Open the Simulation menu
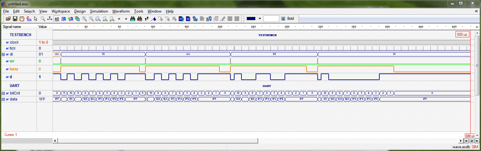Viewport: 481px width, 151px height. tap(99, 12)
